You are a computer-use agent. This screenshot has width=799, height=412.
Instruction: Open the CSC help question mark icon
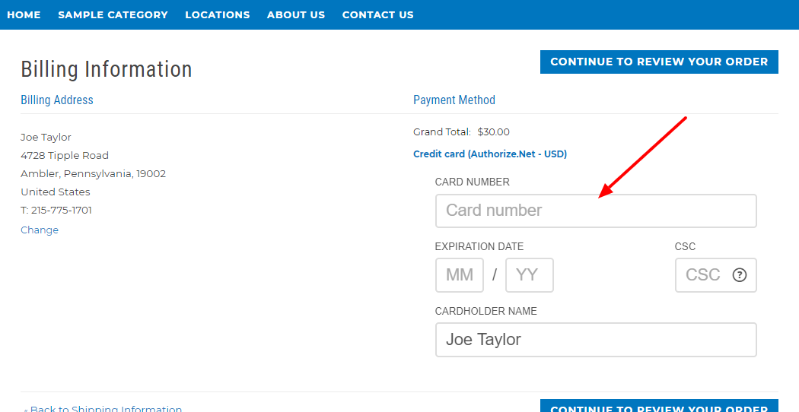[740, 275]
